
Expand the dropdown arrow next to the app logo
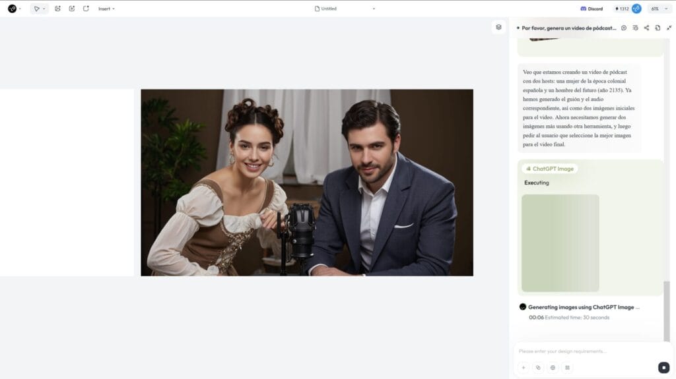(x=20, y=9)
